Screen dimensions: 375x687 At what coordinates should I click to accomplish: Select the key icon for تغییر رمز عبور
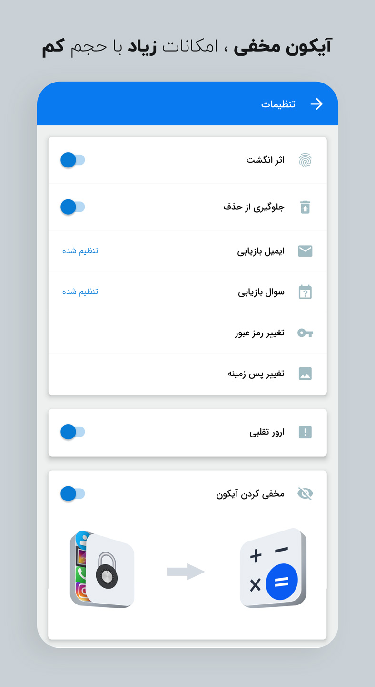(305, 333)
